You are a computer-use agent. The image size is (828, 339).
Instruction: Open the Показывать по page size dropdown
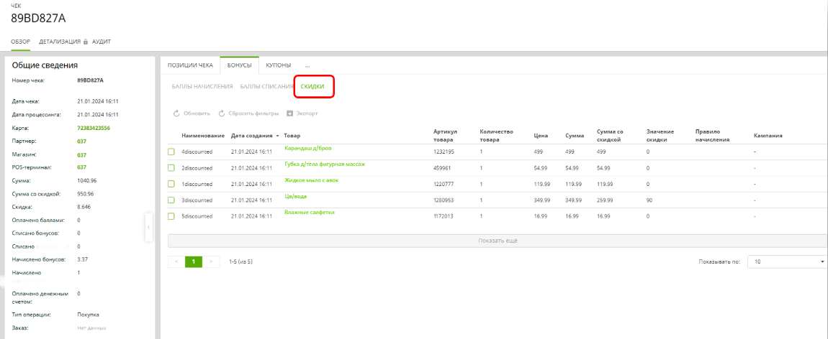click(787, 262)
